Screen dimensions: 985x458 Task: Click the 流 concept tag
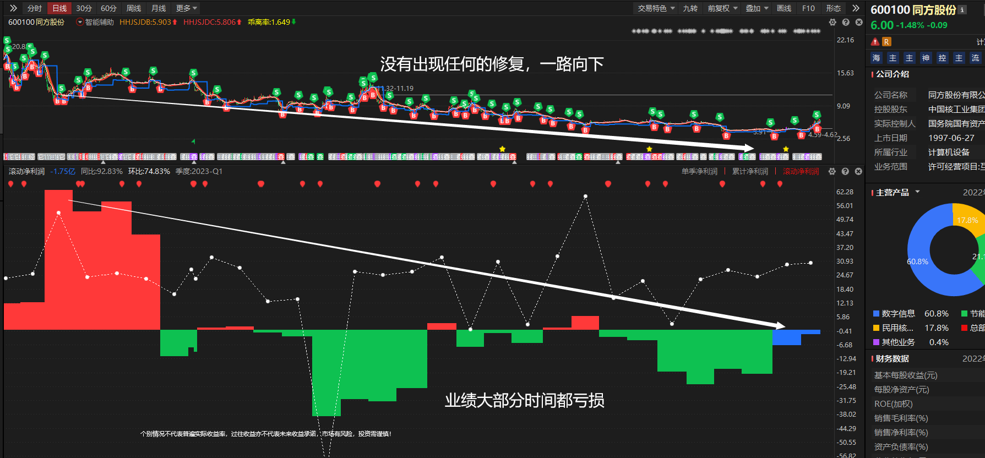976,58
